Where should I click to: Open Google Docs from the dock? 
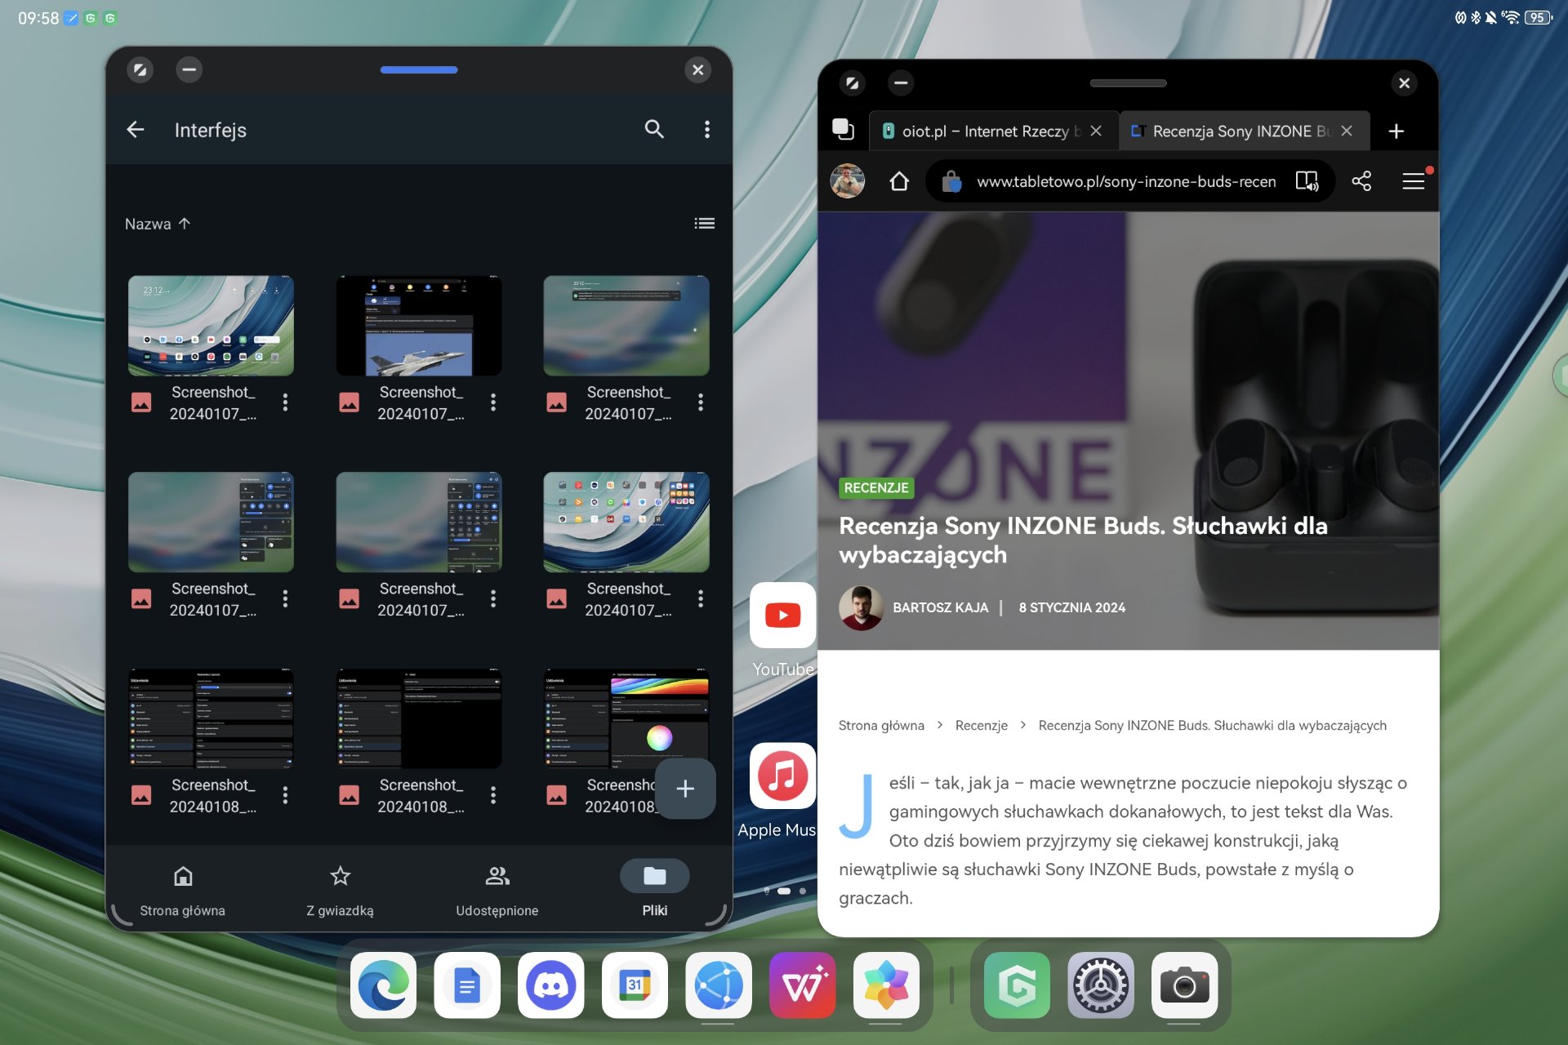tap(467, 985)
